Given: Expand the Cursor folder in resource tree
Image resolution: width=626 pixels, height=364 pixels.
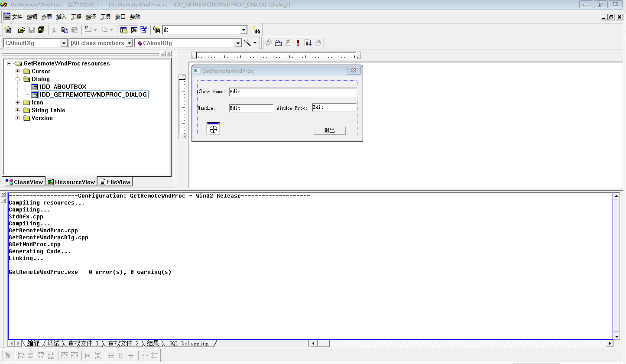Looking at the screenshot, I should pyautogui.click(x=18, y=71).
